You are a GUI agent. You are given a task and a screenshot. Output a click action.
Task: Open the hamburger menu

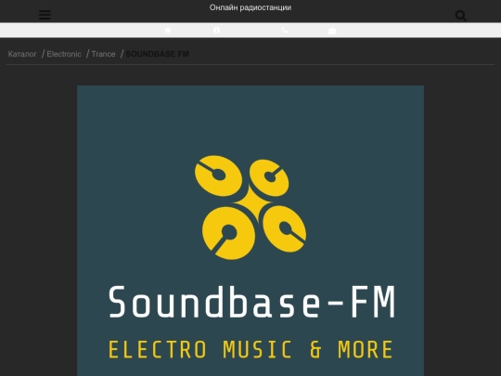45,15
